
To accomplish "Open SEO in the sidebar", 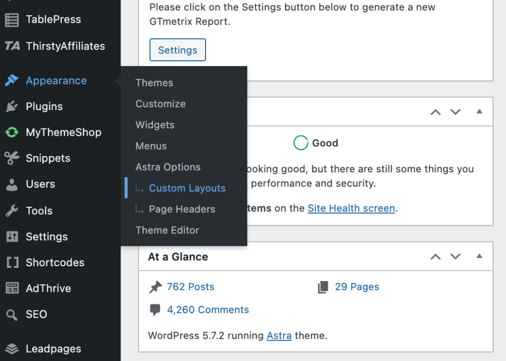I will pyautogui.click(x=37, y=315).
